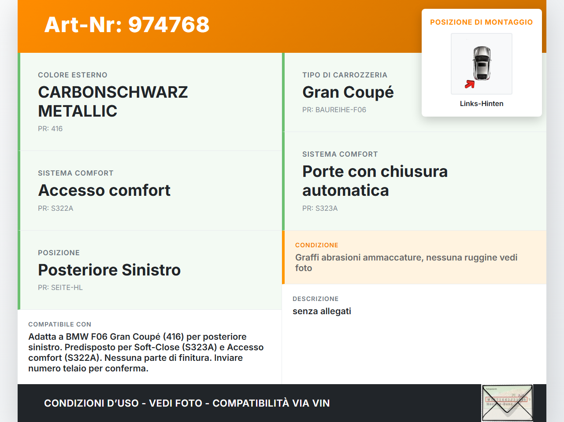Viewport: 564px width, 422px height.
Task: Click the car position diagram image
Action: point(481,64)
